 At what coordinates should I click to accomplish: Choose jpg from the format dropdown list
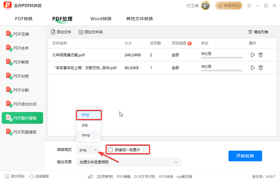[89, 125]
